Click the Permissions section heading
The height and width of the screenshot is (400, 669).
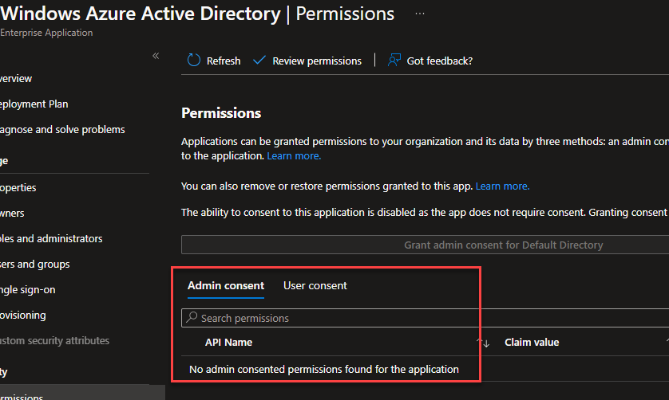coord(221,113)
